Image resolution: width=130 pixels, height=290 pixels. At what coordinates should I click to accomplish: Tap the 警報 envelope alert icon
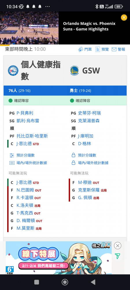[114, 49]
